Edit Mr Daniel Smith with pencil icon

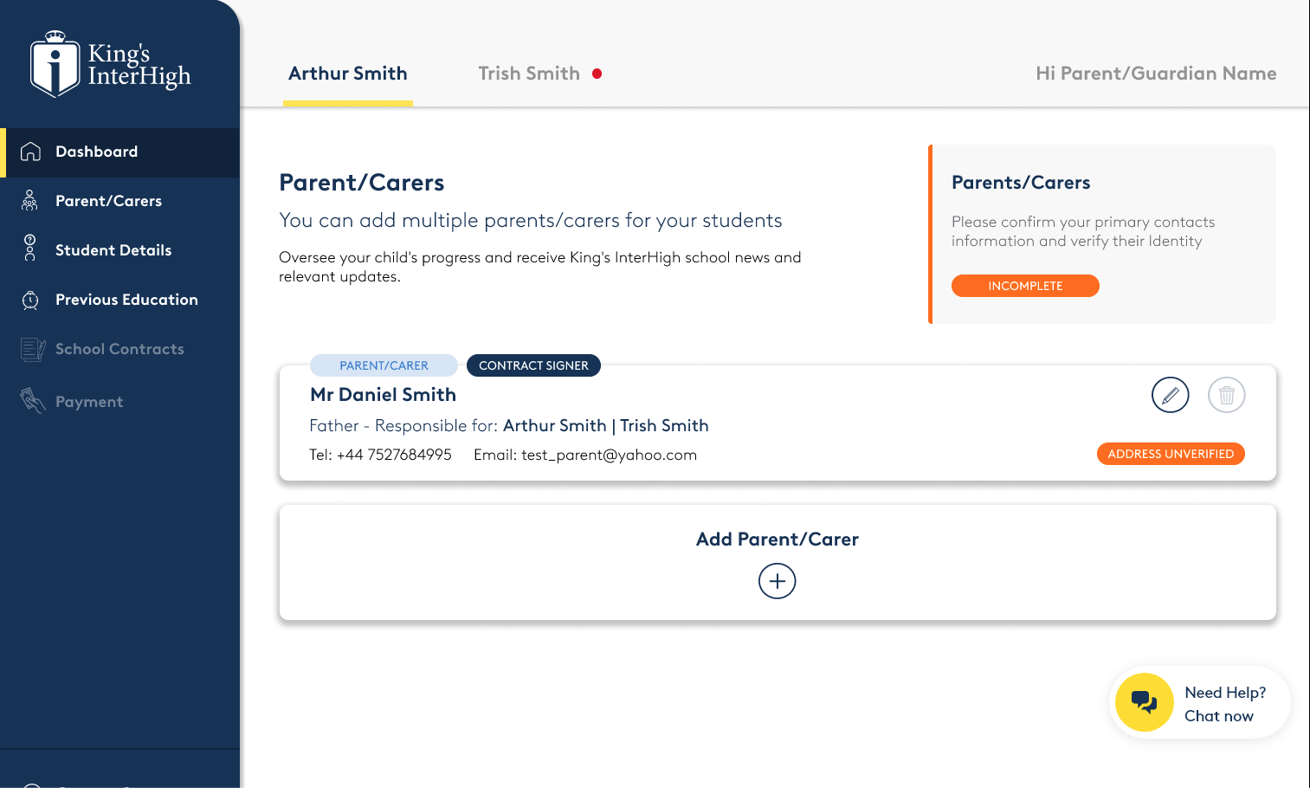click(x=1170, y=395)
